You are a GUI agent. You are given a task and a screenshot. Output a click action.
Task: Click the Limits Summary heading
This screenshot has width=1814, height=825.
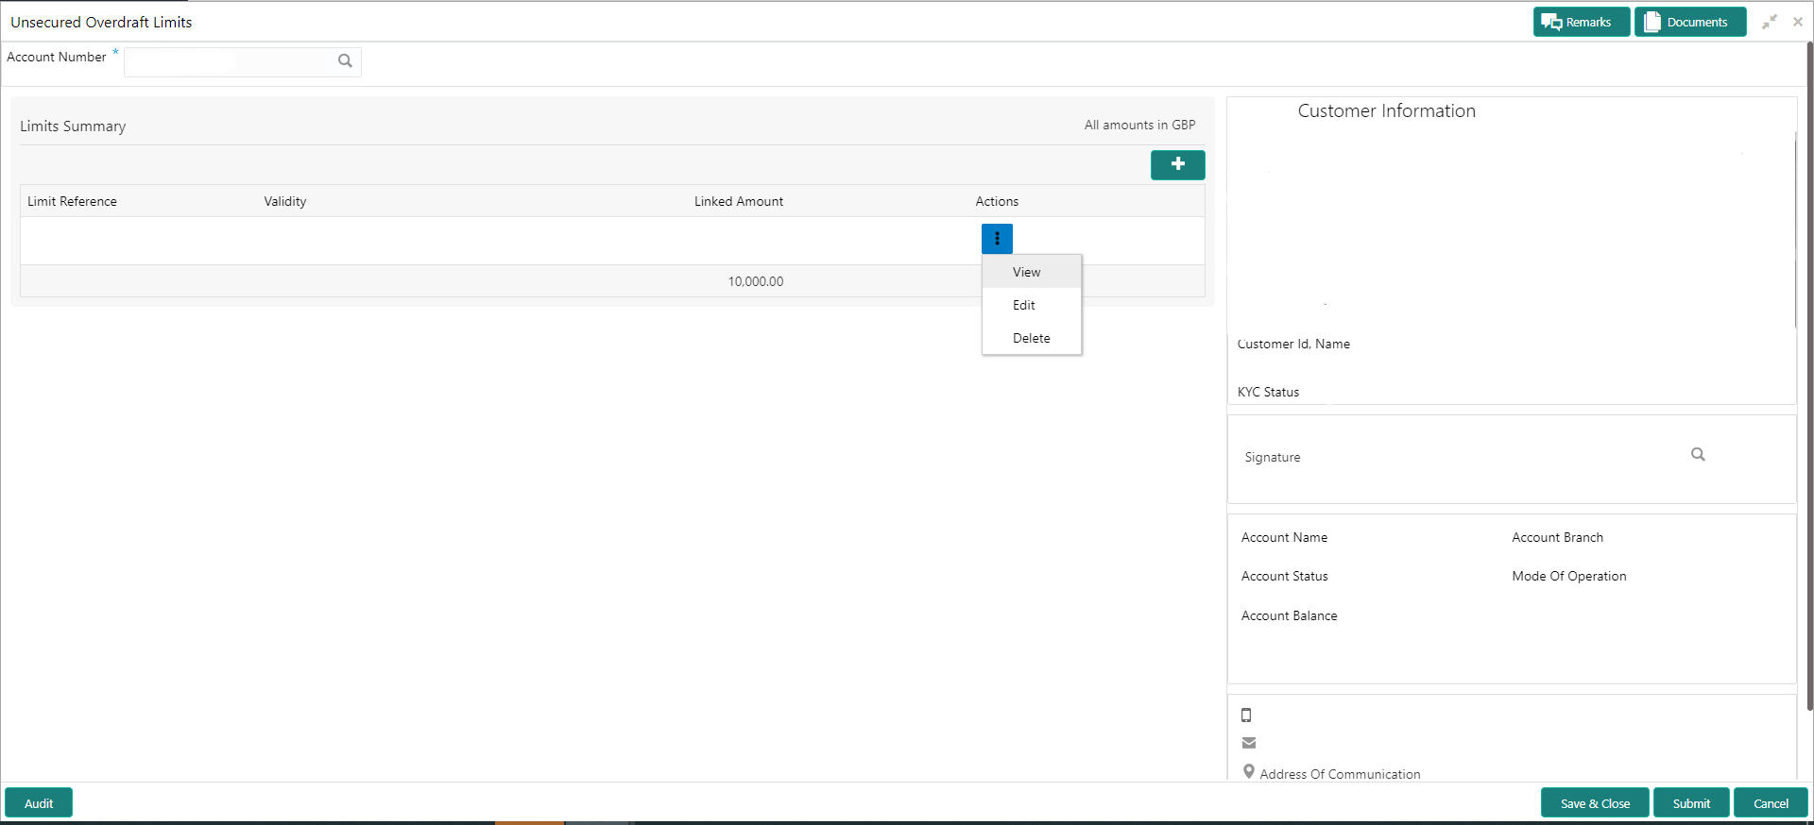point(73,126)
